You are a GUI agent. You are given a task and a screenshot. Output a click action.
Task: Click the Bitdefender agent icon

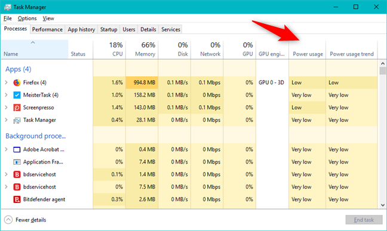(17, 199)
